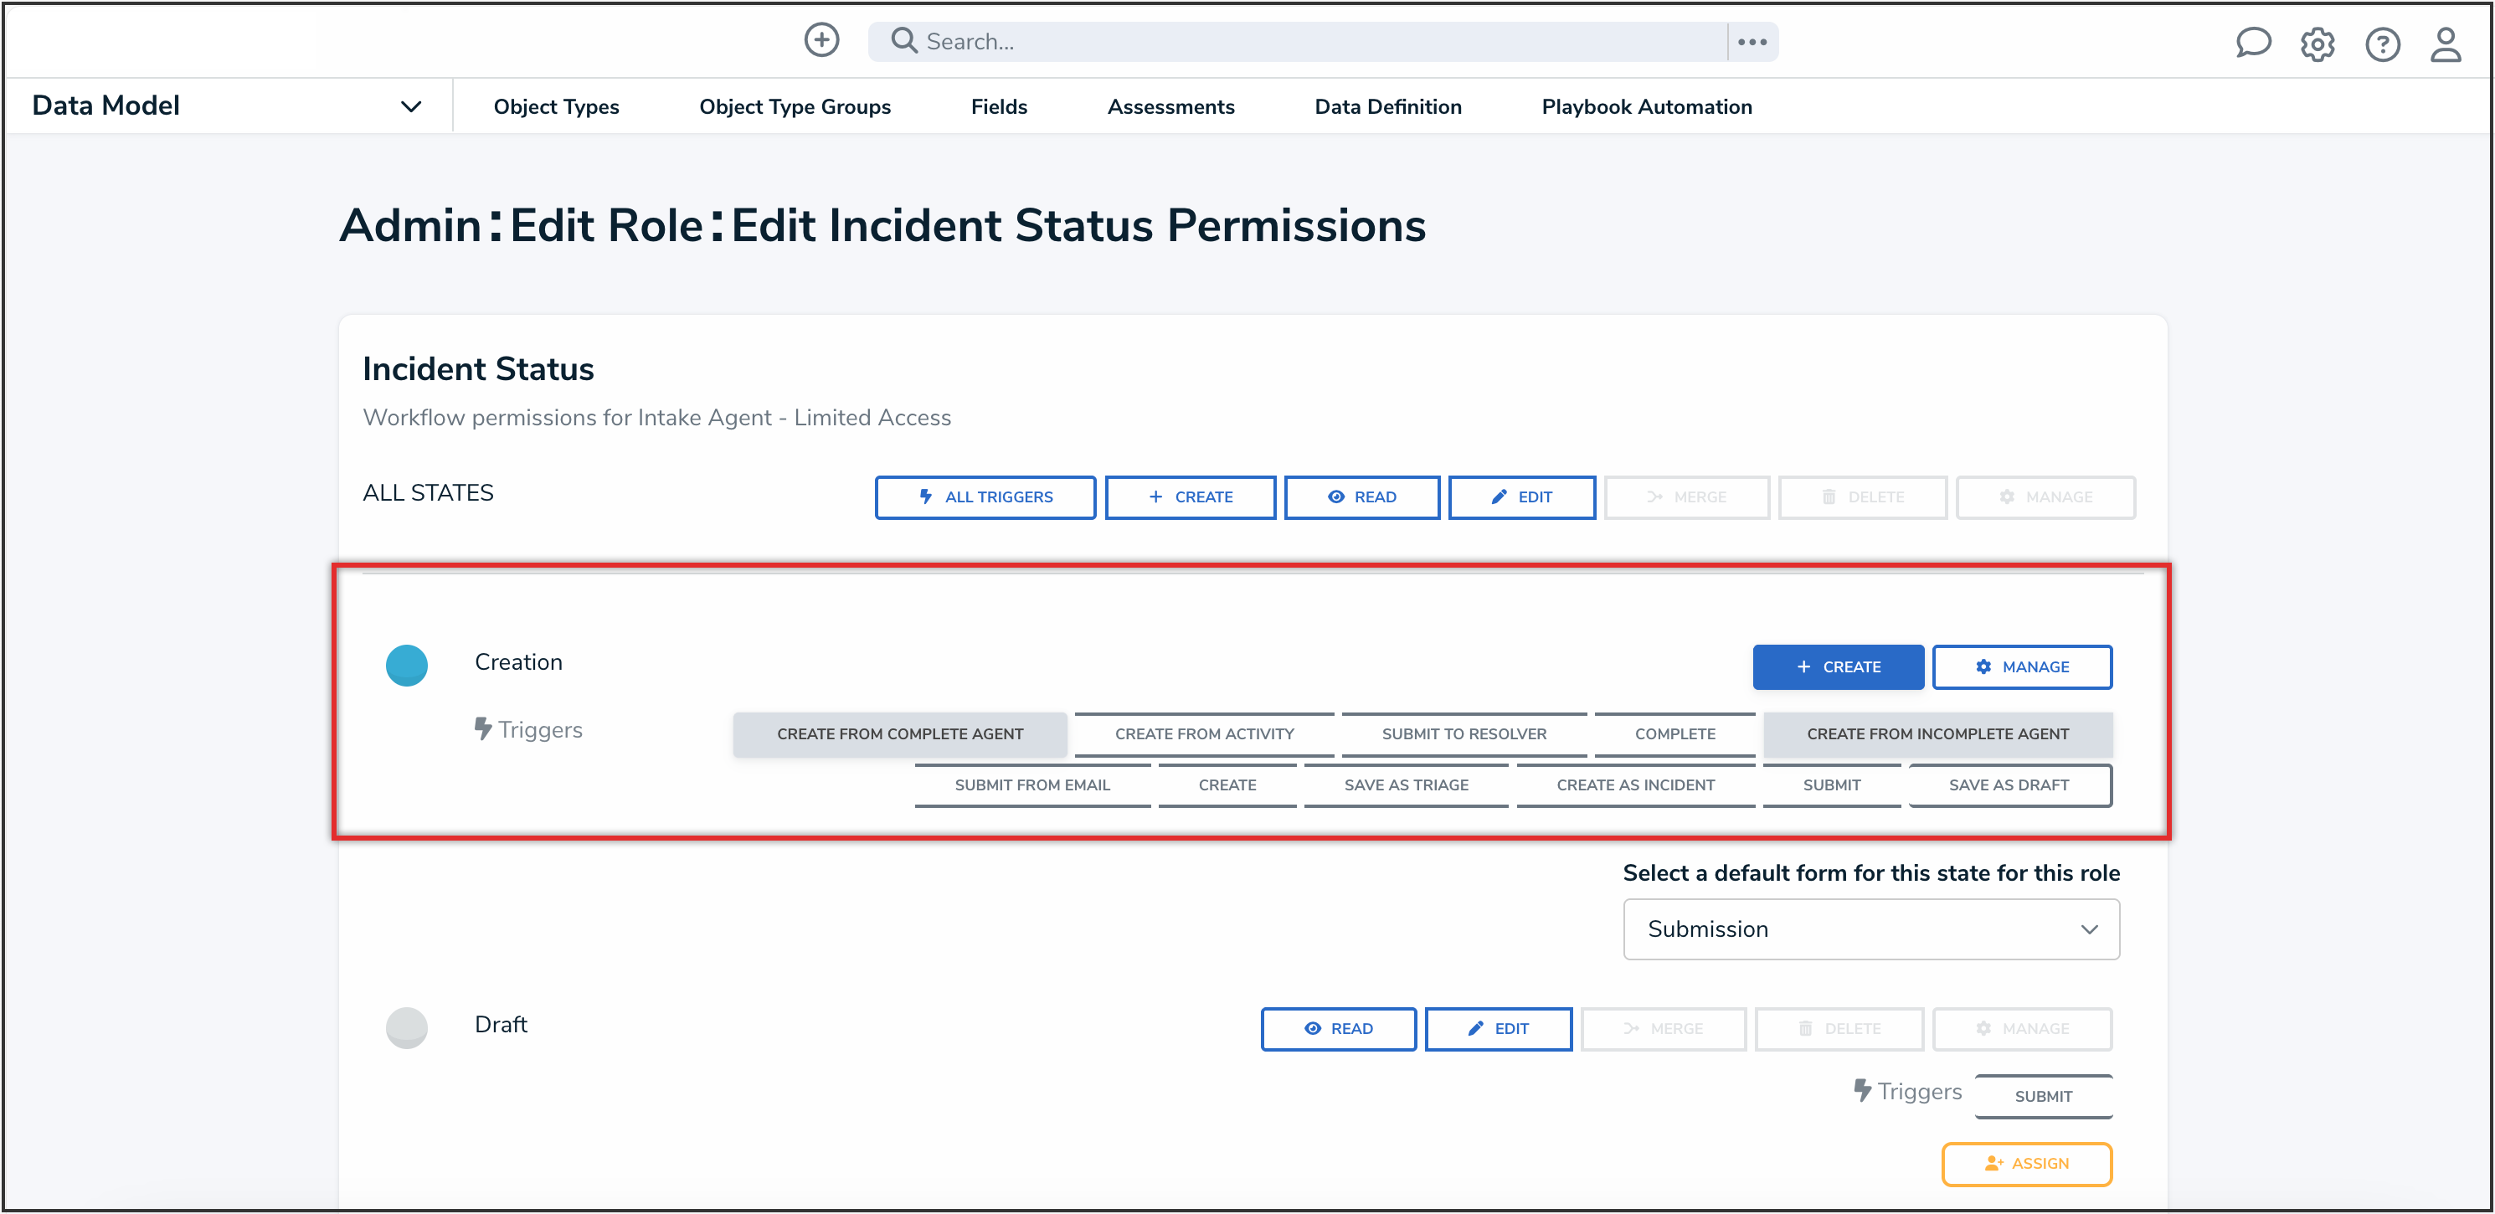Screen dimensions: 2495x1214
Task: Toggle the Draft state Edit permission
Action: (1497, 1029)
